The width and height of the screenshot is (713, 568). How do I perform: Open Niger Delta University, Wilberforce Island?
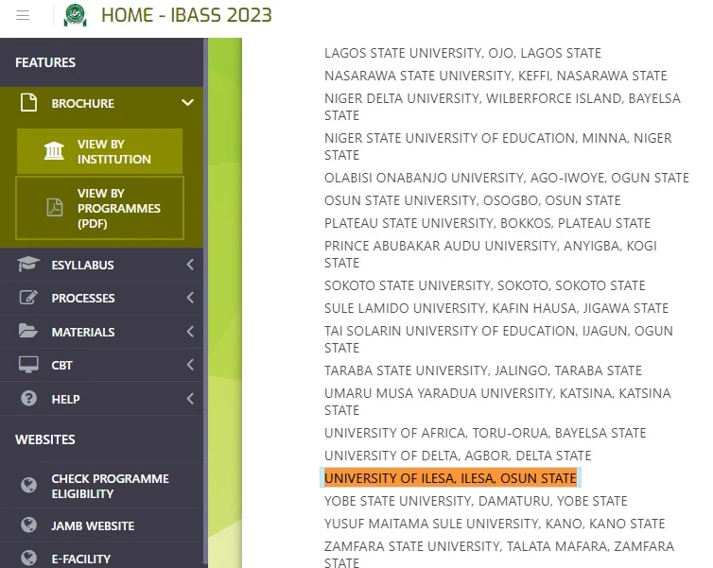click(x=502, y=107)
